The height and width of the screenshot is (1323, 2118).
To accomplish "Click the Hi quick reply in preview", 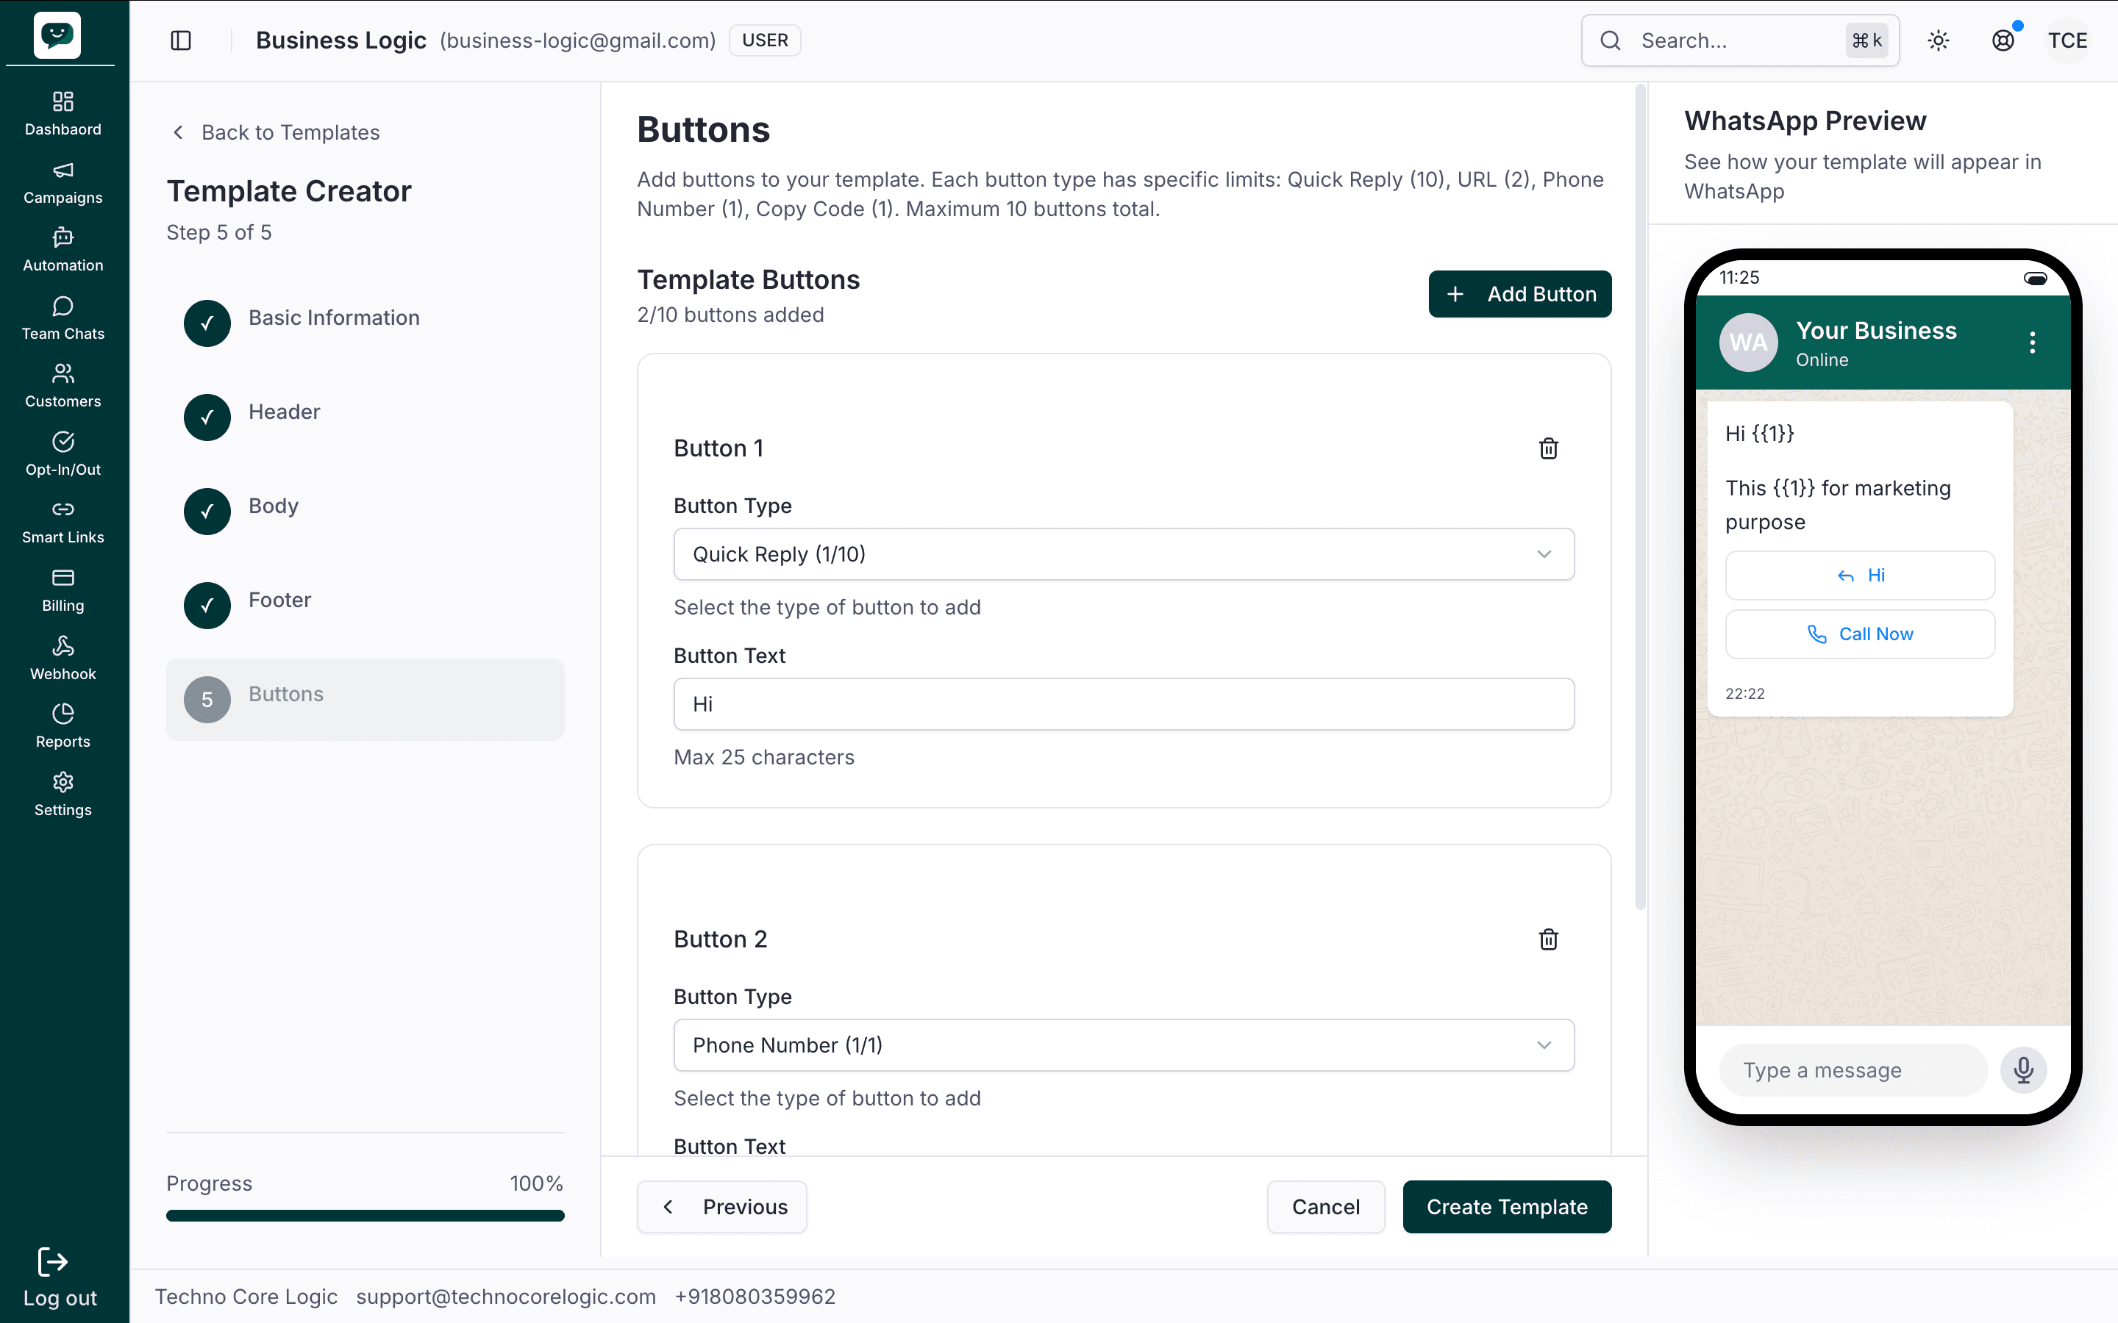I will click(1860, 575).
